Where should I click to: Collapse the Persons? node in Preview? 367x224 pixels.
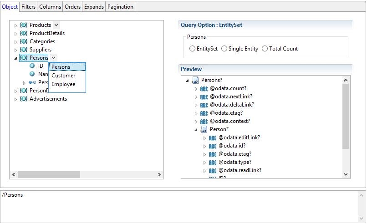click(x=187, y=81)
